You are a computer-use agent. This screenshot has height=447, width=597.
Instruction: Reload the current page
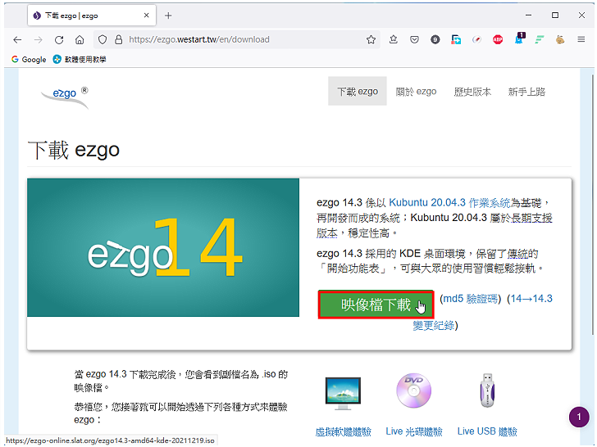59,39
